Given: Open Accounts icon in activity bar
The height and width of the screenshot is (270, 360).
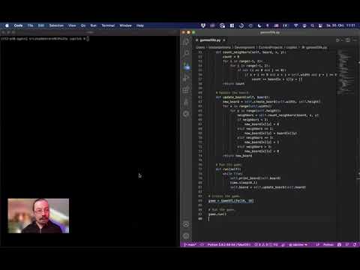Looking at the screenshot, I should coord(186,224).
